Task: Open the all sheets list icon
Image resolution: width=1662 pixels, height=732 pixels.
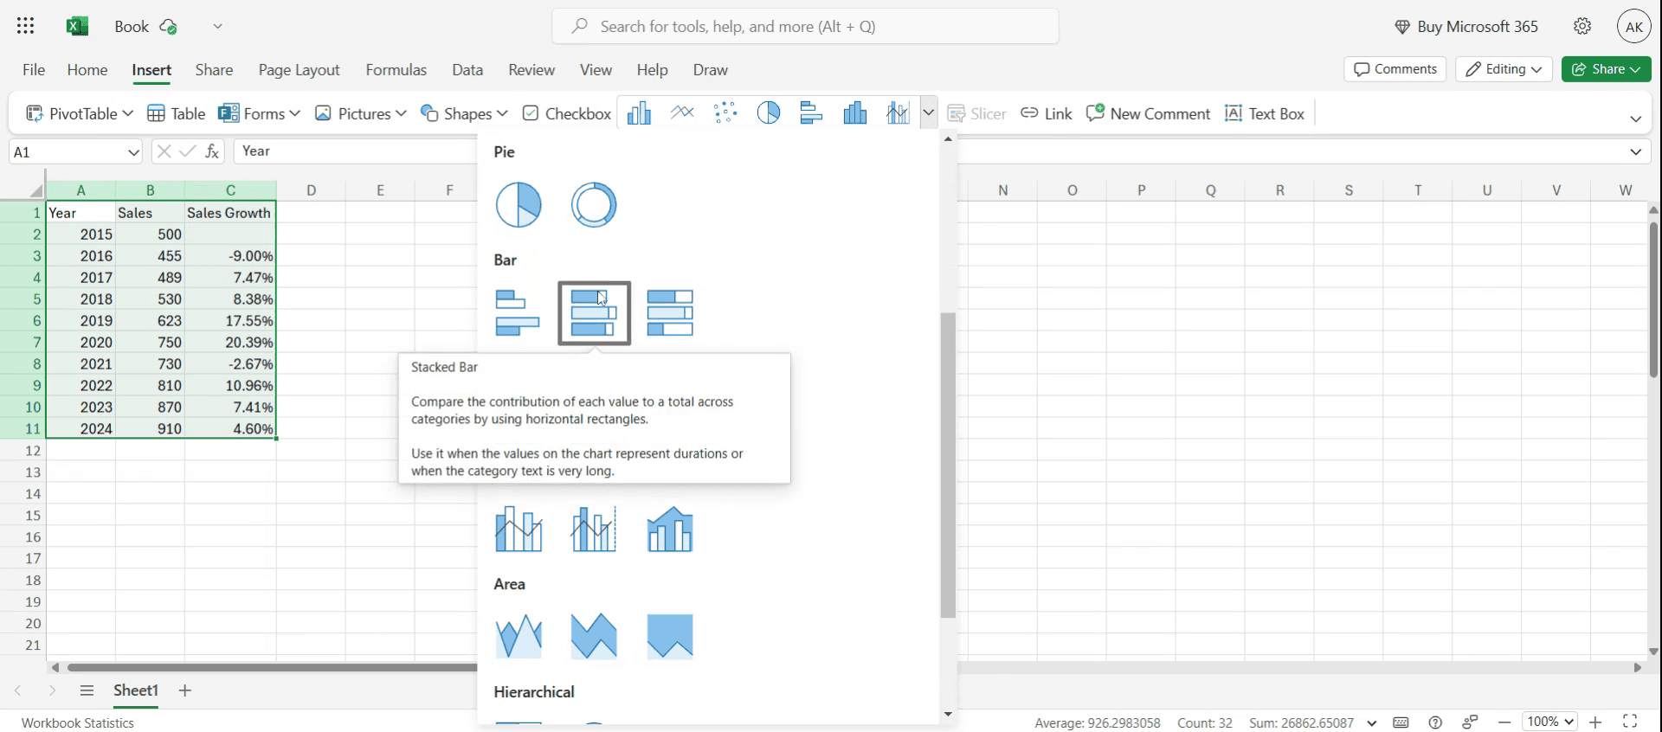Action: point(87,690)
